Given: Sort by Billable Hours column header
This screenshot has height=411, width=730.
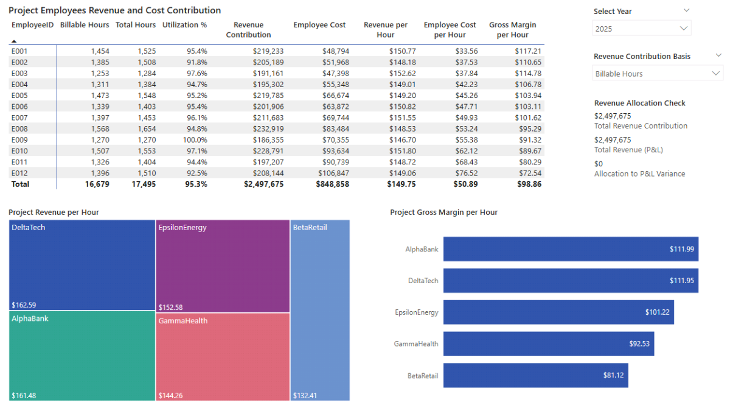Looking at the screenshot, I should tap(85, 25).
